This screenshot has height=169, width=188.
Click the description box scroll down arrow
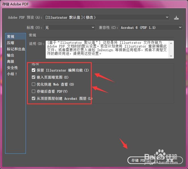[171, 56]
